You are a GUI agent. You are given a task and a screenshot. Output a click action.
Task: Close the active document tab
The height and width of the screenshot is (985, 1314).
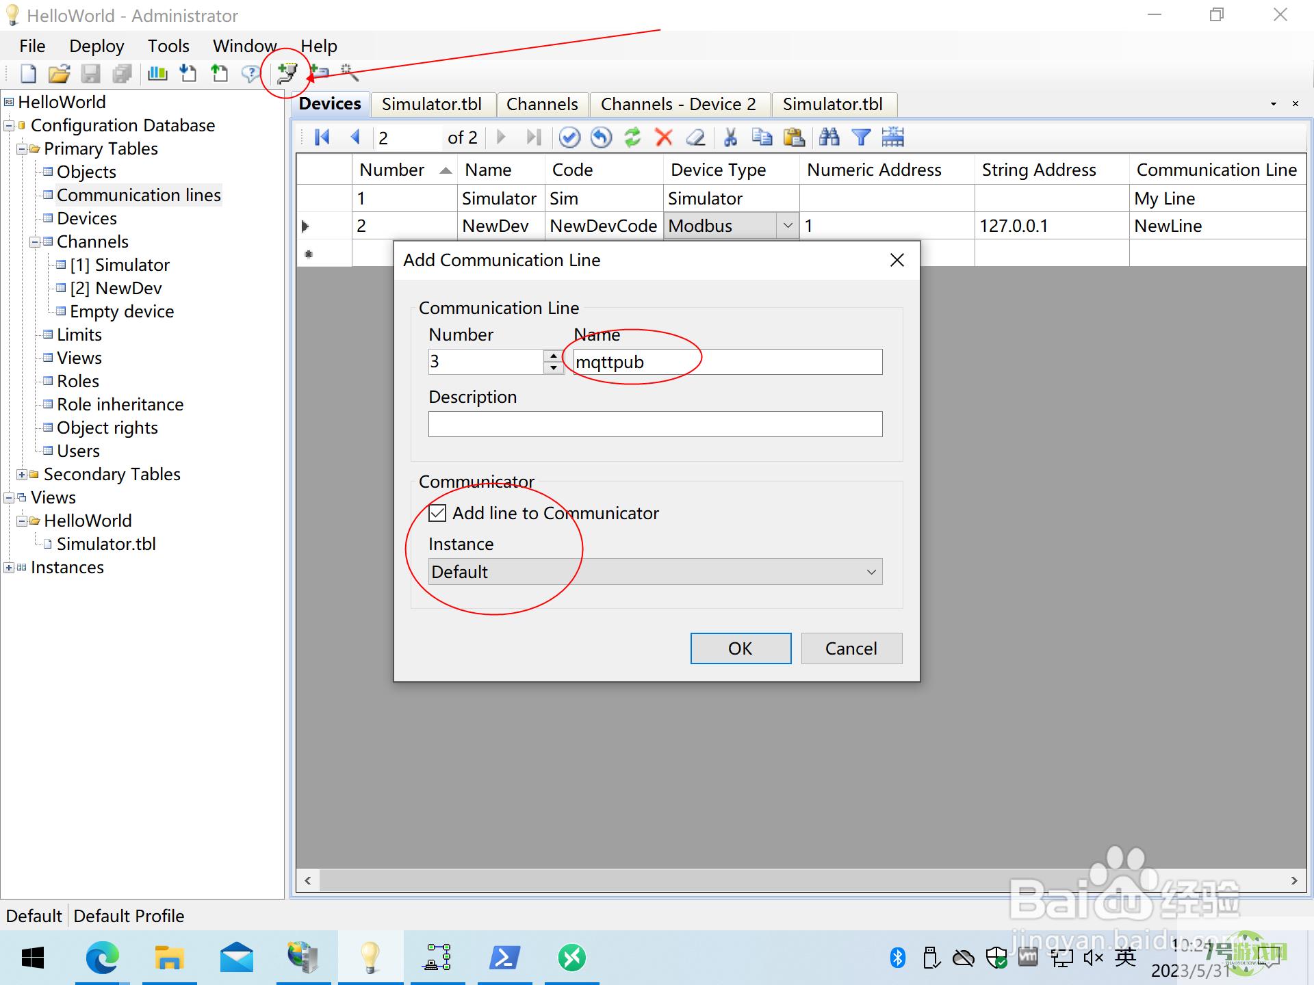tap(1296, 104)
